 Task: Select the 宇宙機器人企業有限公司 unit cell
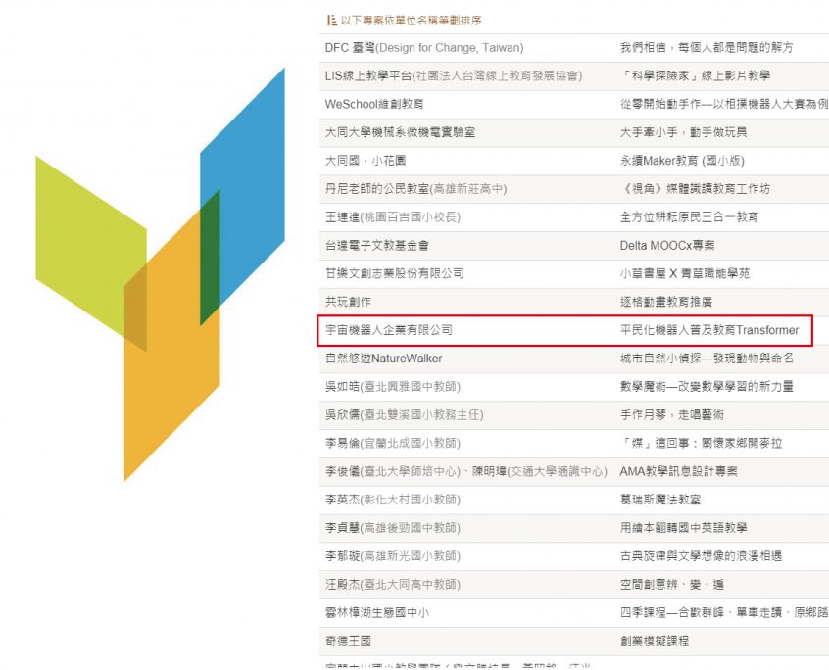click(x=389, y=330)
